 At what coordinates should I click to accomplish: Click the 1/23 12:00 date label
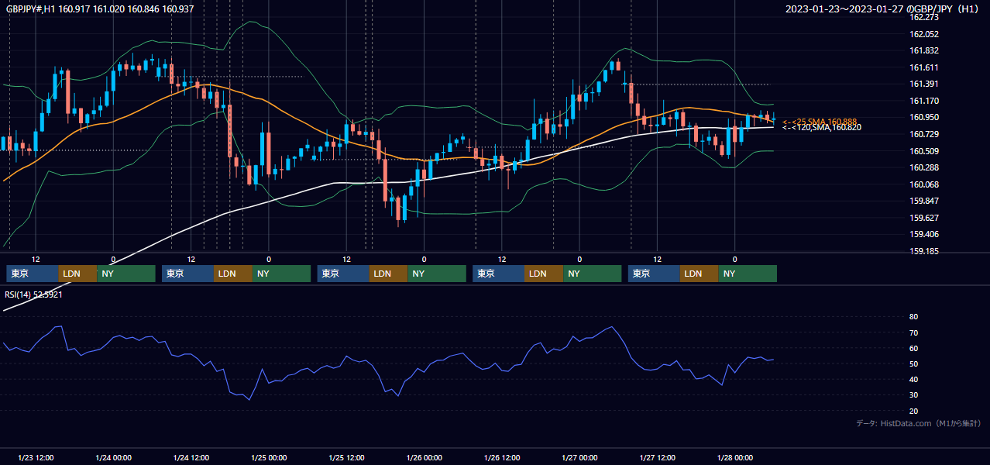point(36,457)
